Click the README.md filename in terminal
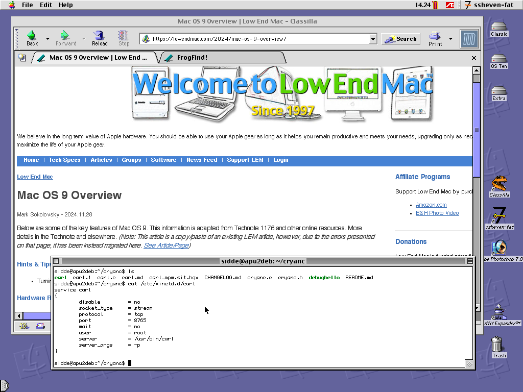 click(359, 277)
